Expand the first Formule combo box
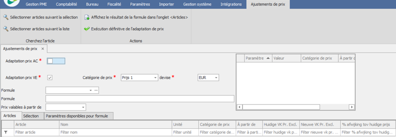This screenshot has height=137, width=396. [x=90, y=90]
